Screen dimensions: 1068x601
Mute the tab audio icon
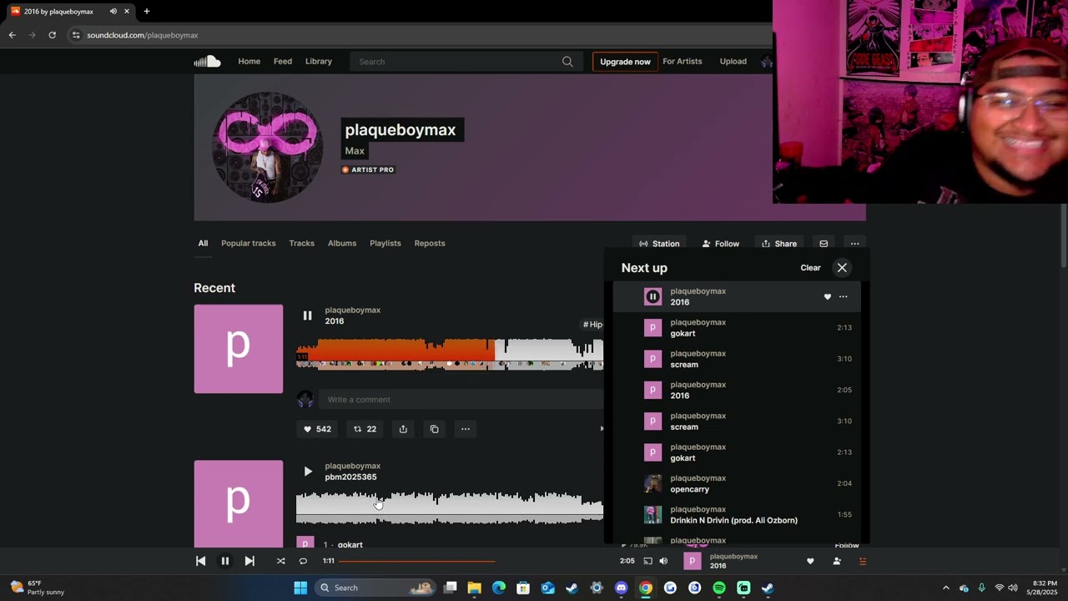(113, 11)
